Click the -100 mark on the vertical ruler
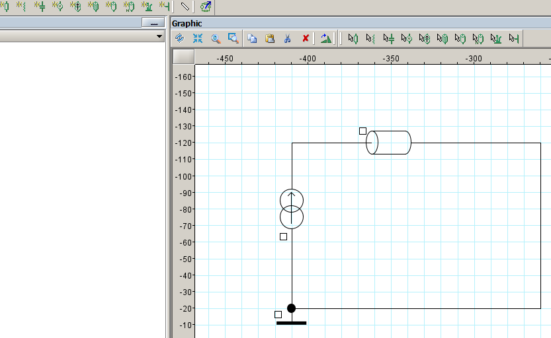This screenshot has width=551, height=338. (183, 176)
